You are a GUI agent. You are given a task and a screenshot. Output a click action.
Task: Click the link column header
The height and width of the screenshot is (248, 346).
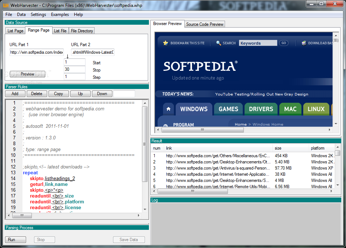tap(218, 148)
